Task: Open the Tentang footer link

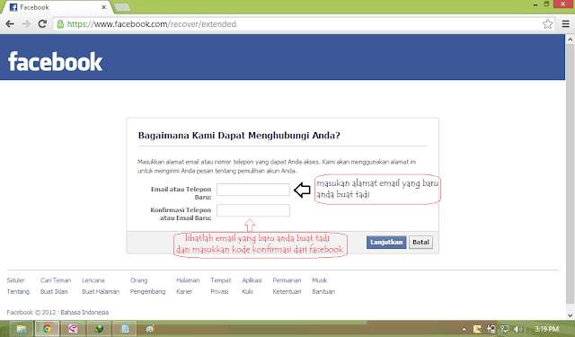Action: (18, 291)
